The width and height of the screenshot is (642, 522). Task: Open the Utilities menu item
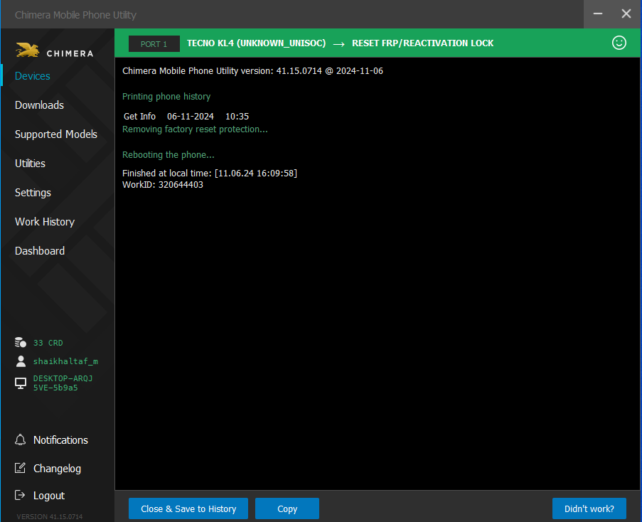tap(30, 164)
